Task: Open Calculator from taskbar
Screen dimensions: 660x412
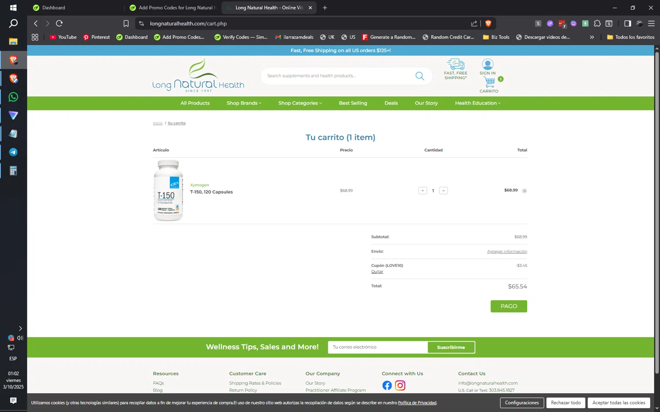Action: point(13,171)
